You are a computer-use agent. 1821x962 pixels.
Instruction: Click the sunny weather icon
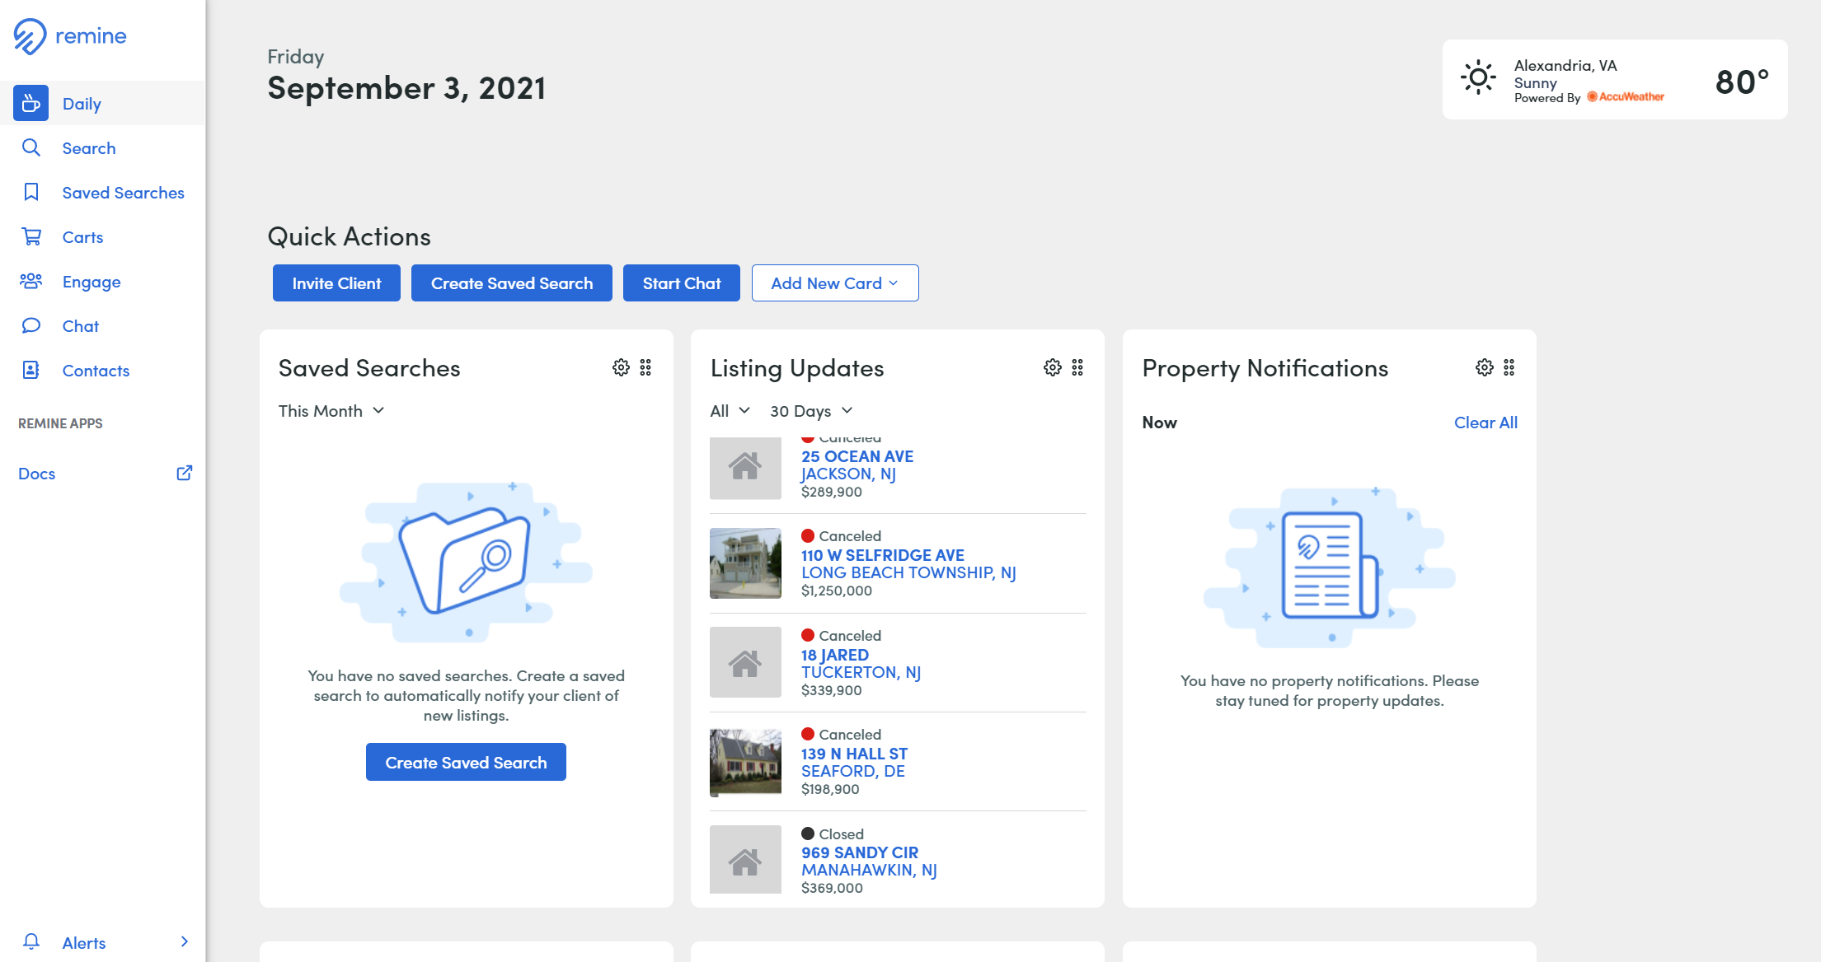1478,78
